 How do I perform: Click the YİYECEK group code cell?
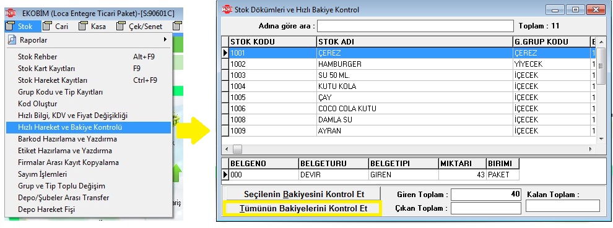tap(551, 64)
